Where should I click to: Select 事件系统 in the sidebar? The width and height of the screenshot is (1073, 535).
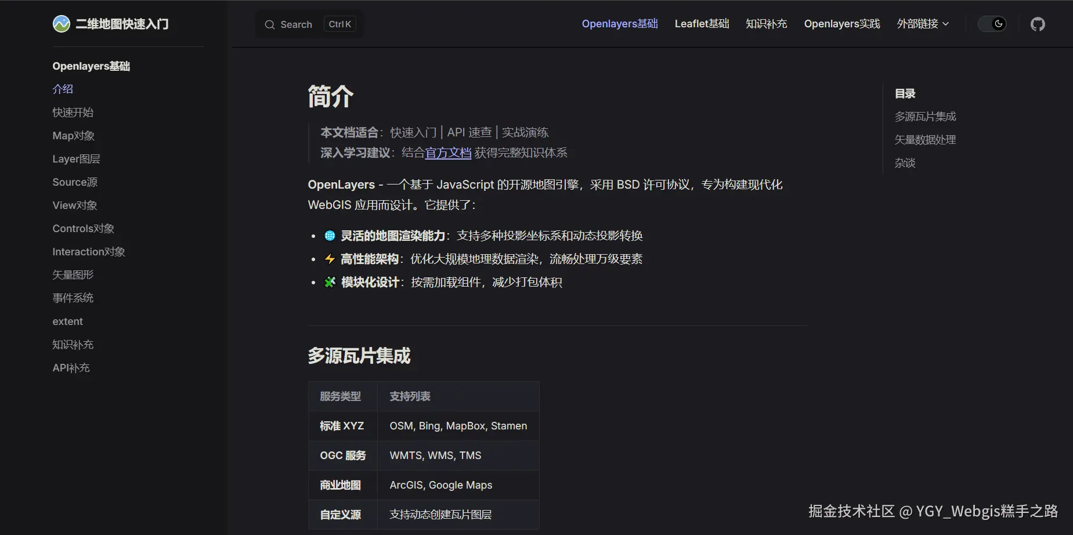pos(73,298)
